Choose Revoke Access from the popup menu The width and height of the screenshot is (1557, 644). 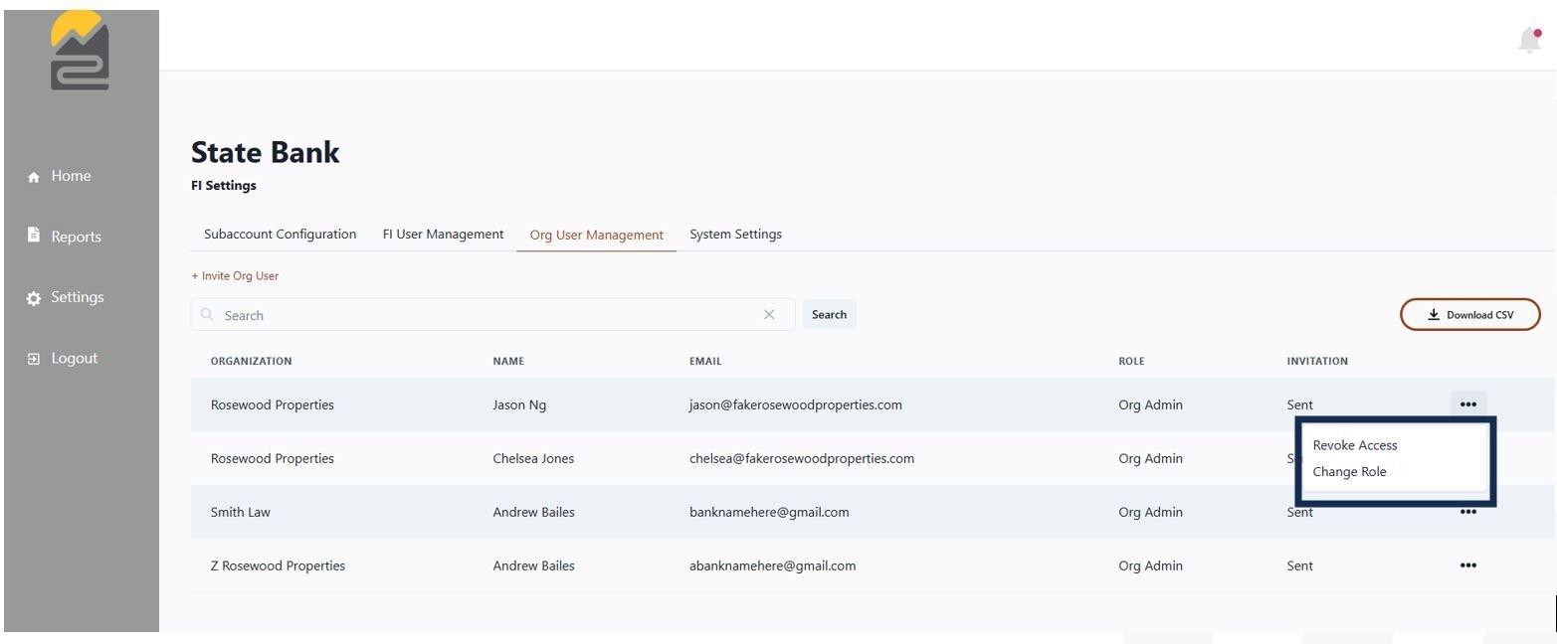(1354, 445)
